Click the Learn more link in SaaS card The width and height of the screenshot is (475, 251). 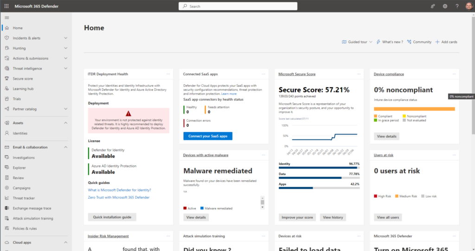(229, 94)
